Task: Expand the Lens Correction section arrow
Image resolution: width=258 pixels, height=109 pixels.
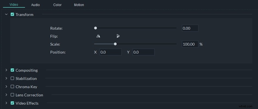Action: [6, 95]
